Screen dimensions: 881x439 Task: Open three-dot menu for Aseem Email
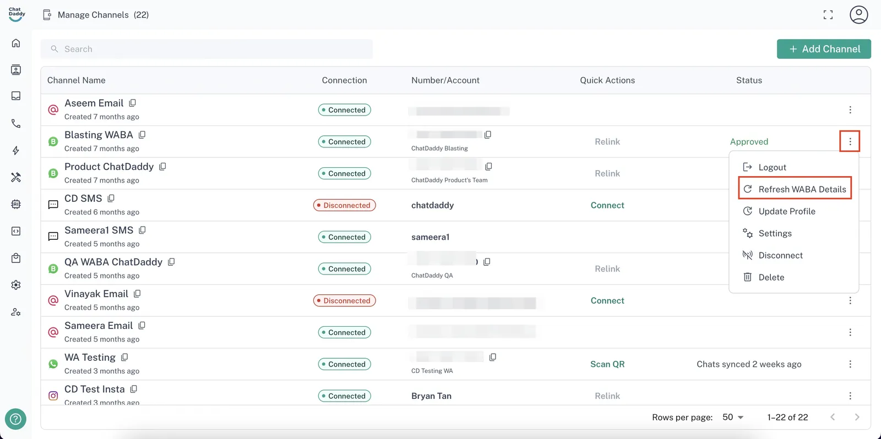pyautogui.click(x=850, y=110)
